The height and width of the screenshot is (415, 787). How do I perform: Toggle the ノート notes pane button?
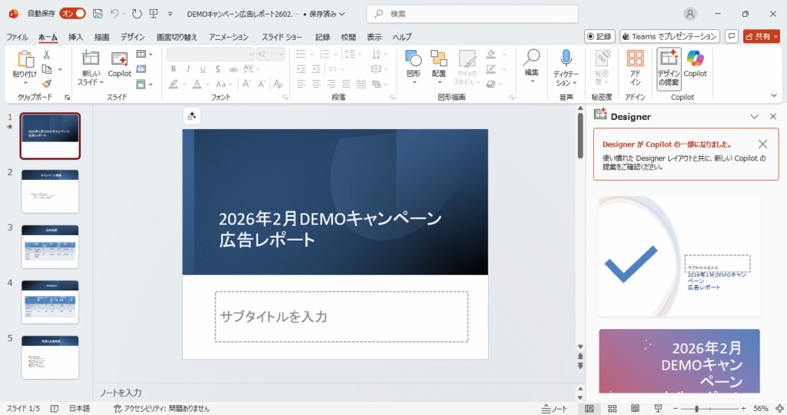(554, 408)
